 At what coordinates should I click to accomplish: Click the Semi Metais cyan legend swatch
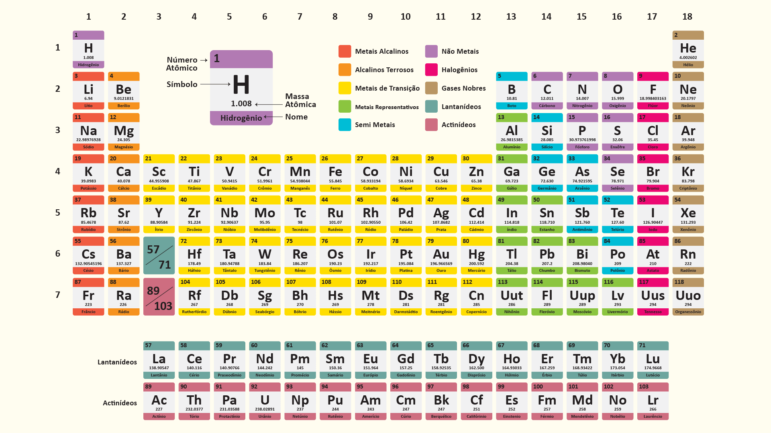[x=345, y=125]
